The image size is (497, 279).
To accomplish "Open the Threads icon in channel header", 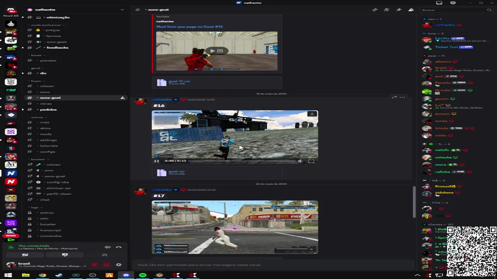I will click(375, 10).
